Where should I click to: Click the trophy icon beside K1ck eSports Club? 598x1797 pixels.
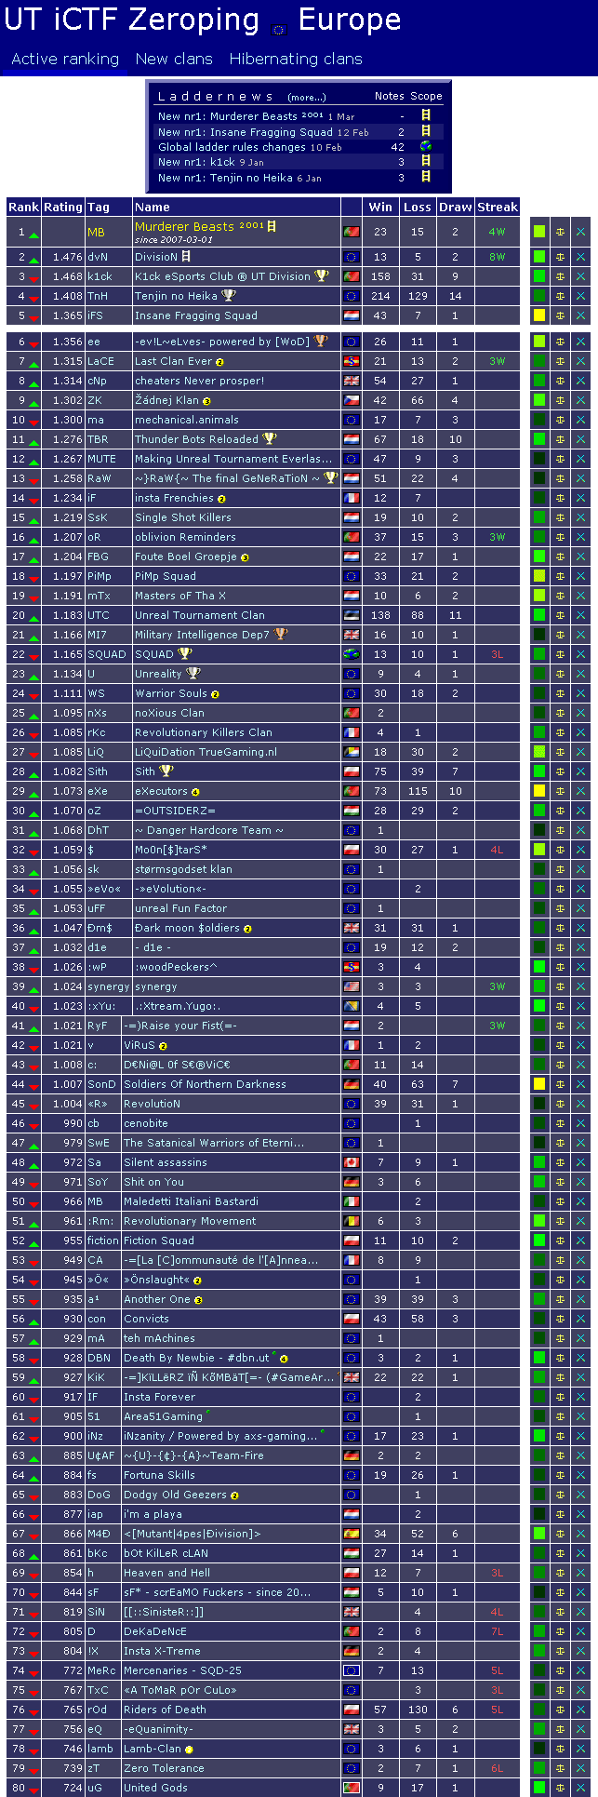point(322,276)
